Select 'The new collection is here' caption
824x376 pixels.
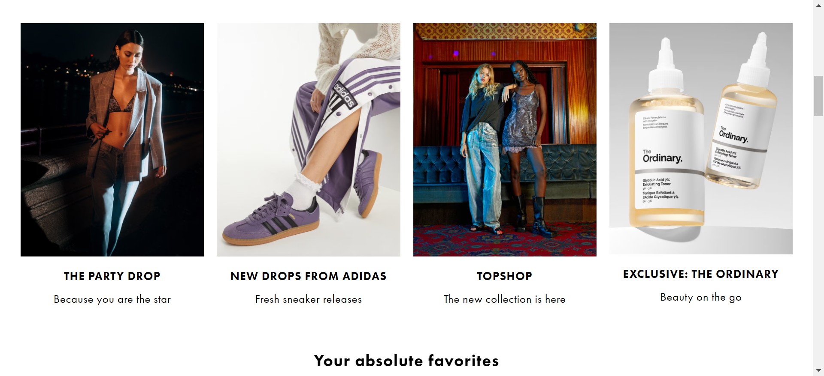coord(505,299)
